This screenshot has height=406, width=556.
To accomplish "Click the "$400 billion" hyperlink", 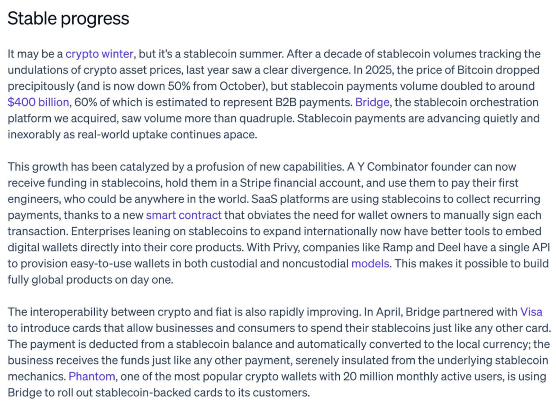I will 38,102.
